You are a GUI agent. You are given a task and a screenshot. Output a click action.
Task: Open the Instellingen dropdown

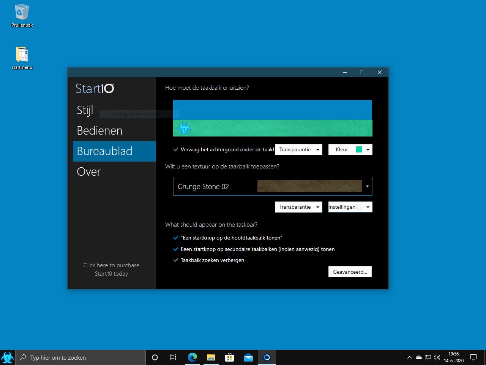(350, 207)
